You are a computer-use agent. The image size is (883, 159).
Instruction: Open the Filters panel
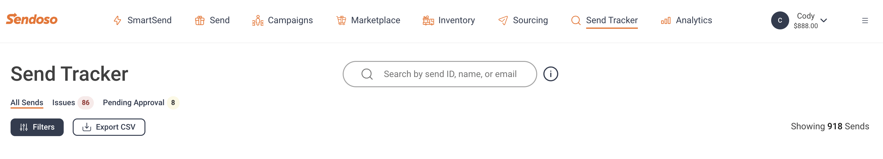click(37, 127)
